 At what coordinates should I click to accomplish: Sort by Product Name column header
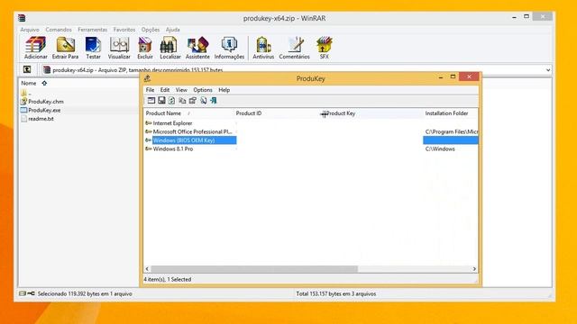pyautogui.click(x=188, y=113)
